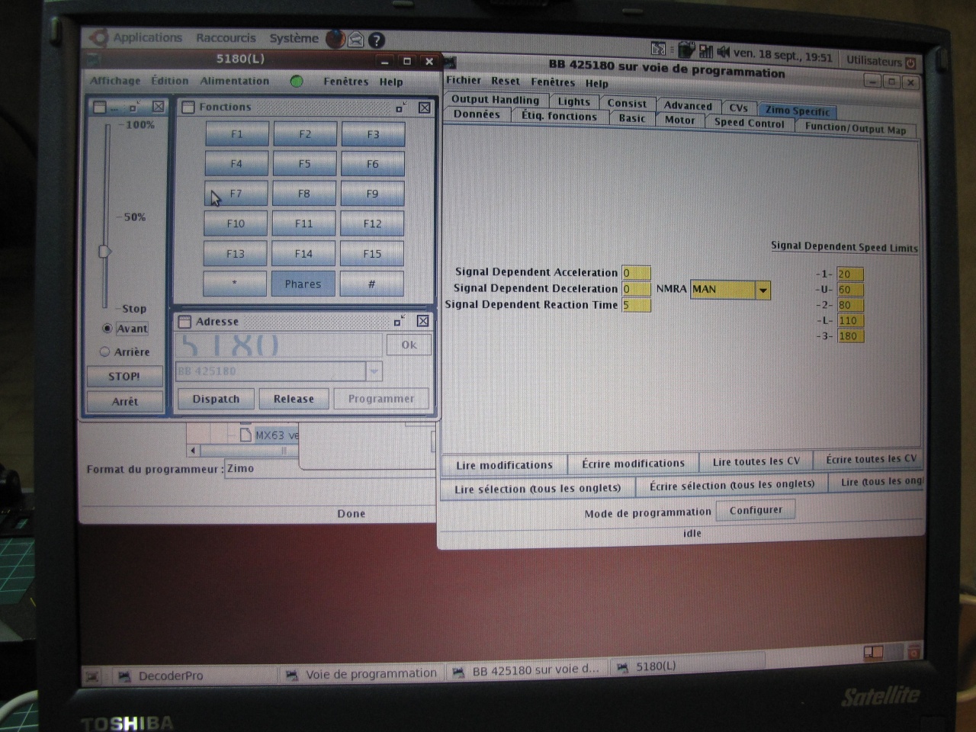976x732 pixels.
Task: Click the Fonctions panel window icon
Action: pos(188,108)
